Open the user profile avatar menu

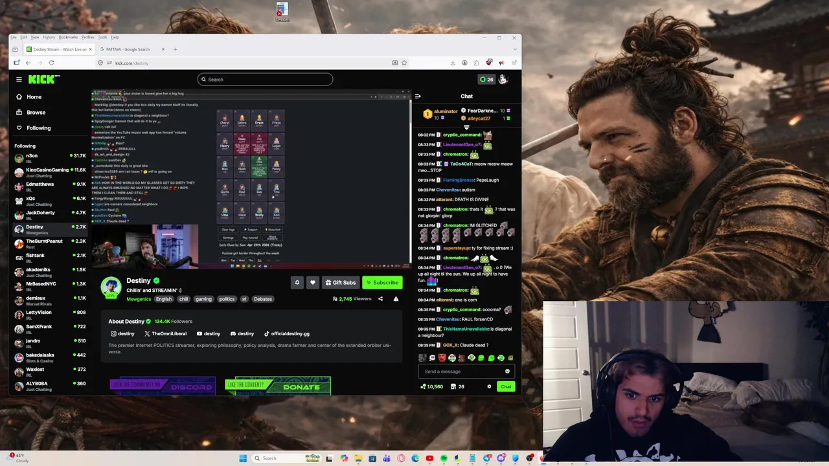click(503, 79)
